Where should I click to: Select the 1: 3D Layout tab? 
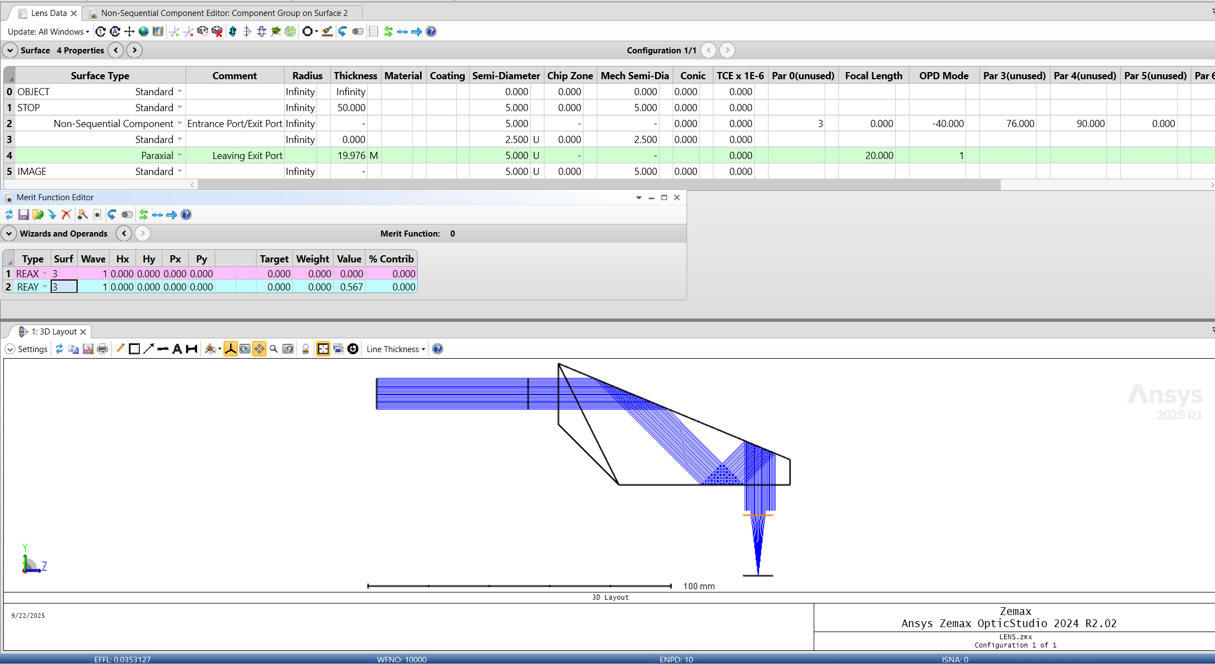tap(53, 331)
